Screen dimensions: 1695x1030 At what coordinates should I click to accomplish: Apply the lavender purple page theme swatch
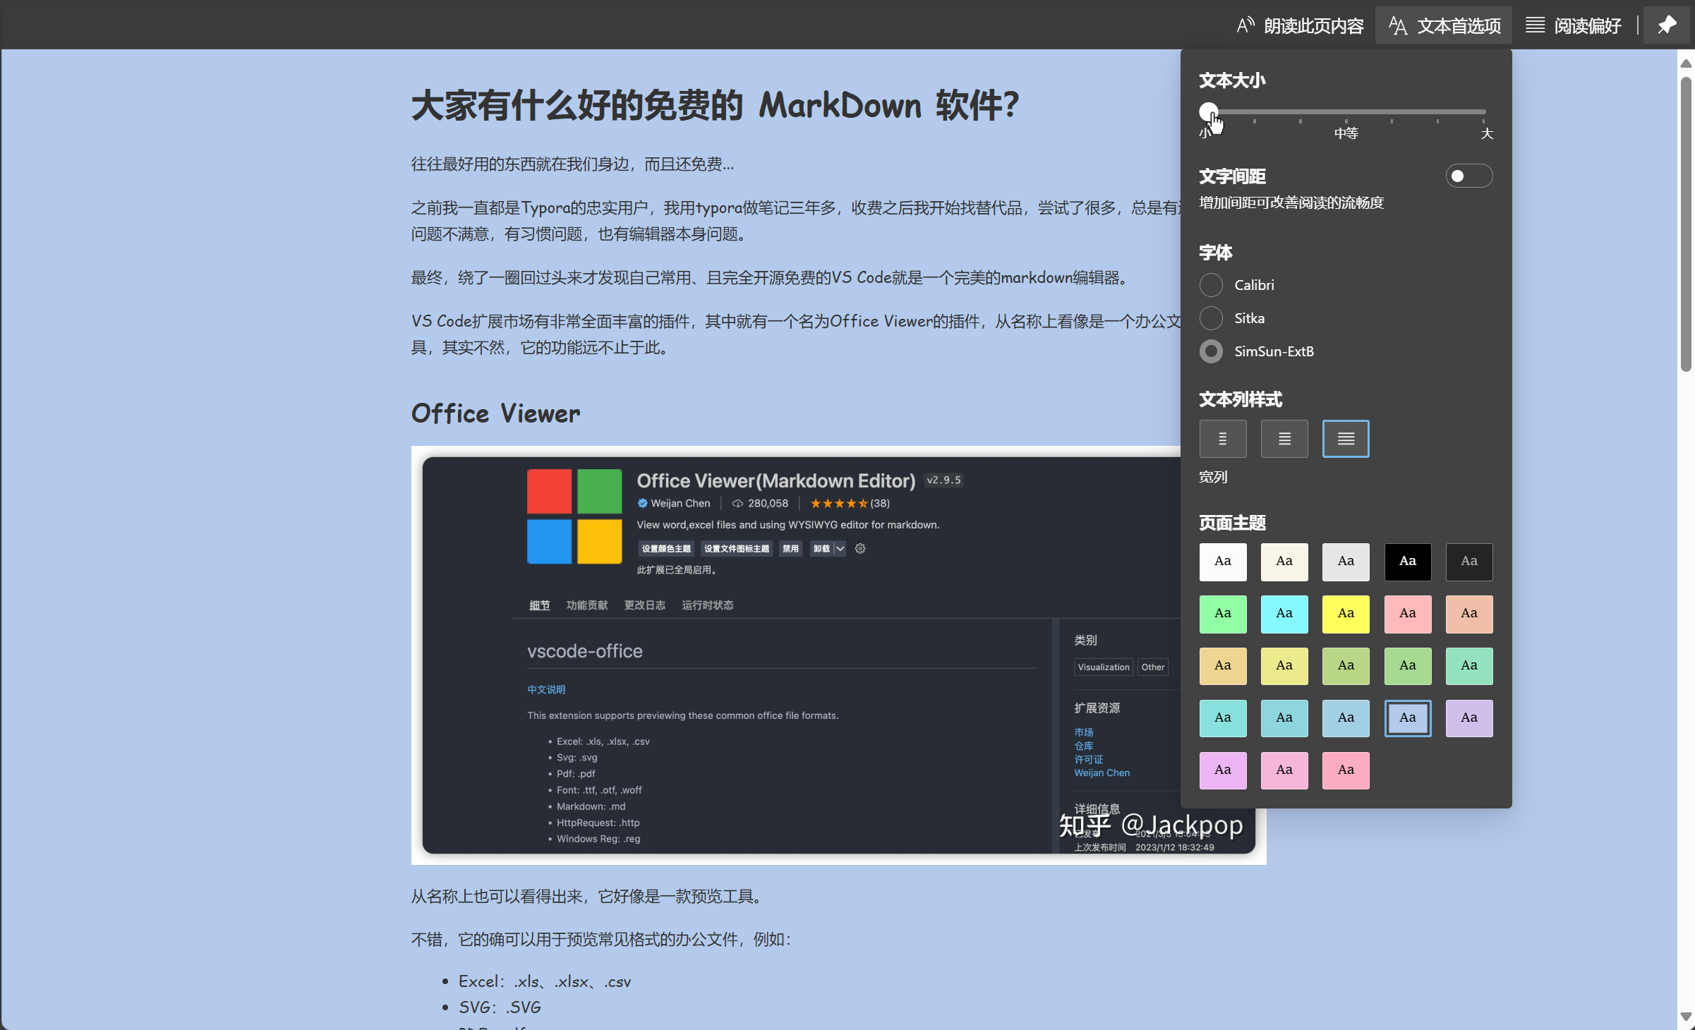(1469, 718)
